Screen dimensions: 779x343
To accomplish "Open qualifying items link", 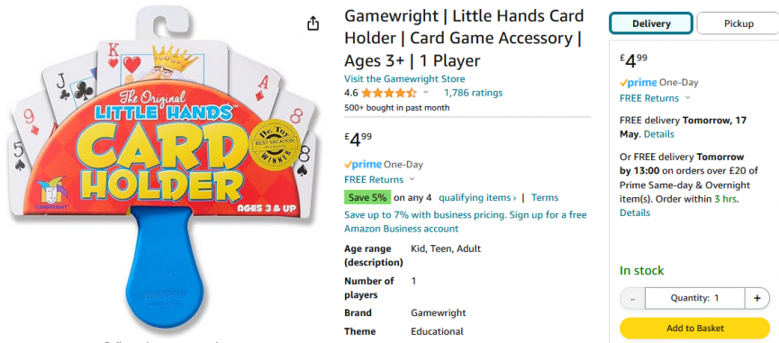I will coord(477,197).
